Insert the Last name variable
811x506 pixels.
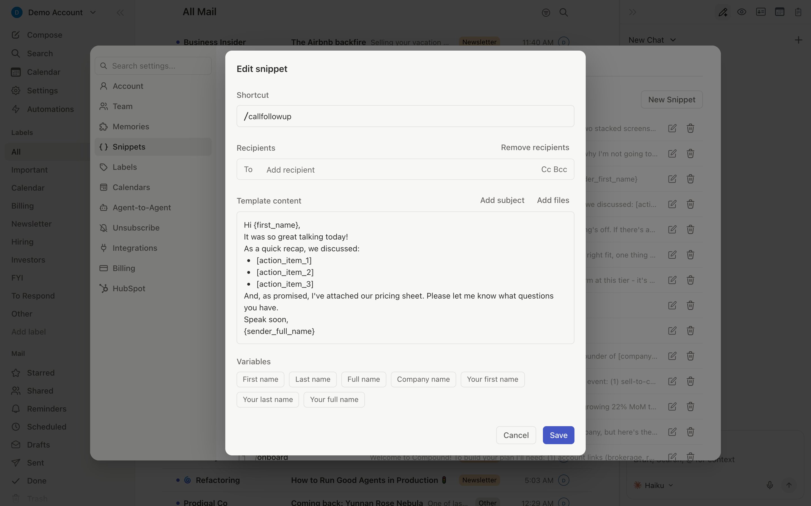313,379
